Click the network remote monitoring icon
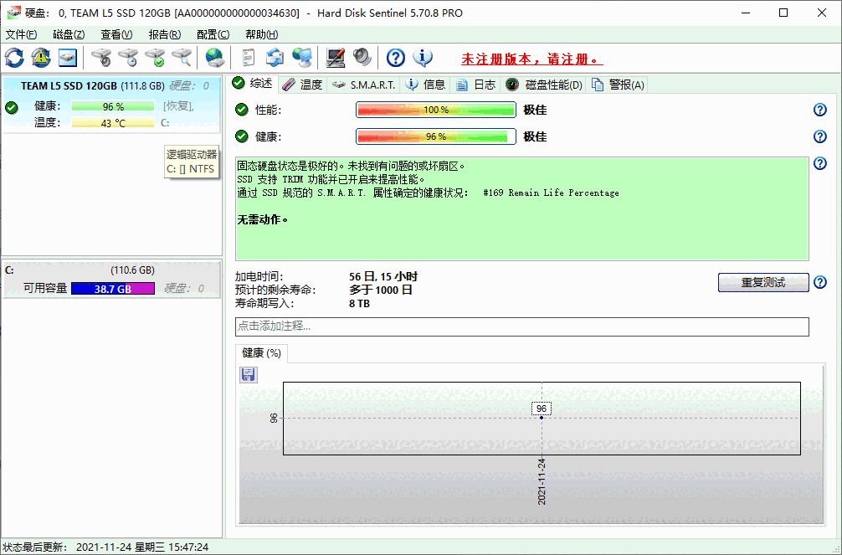The height and width of the screenshot is (555, 842). point(302,58)
